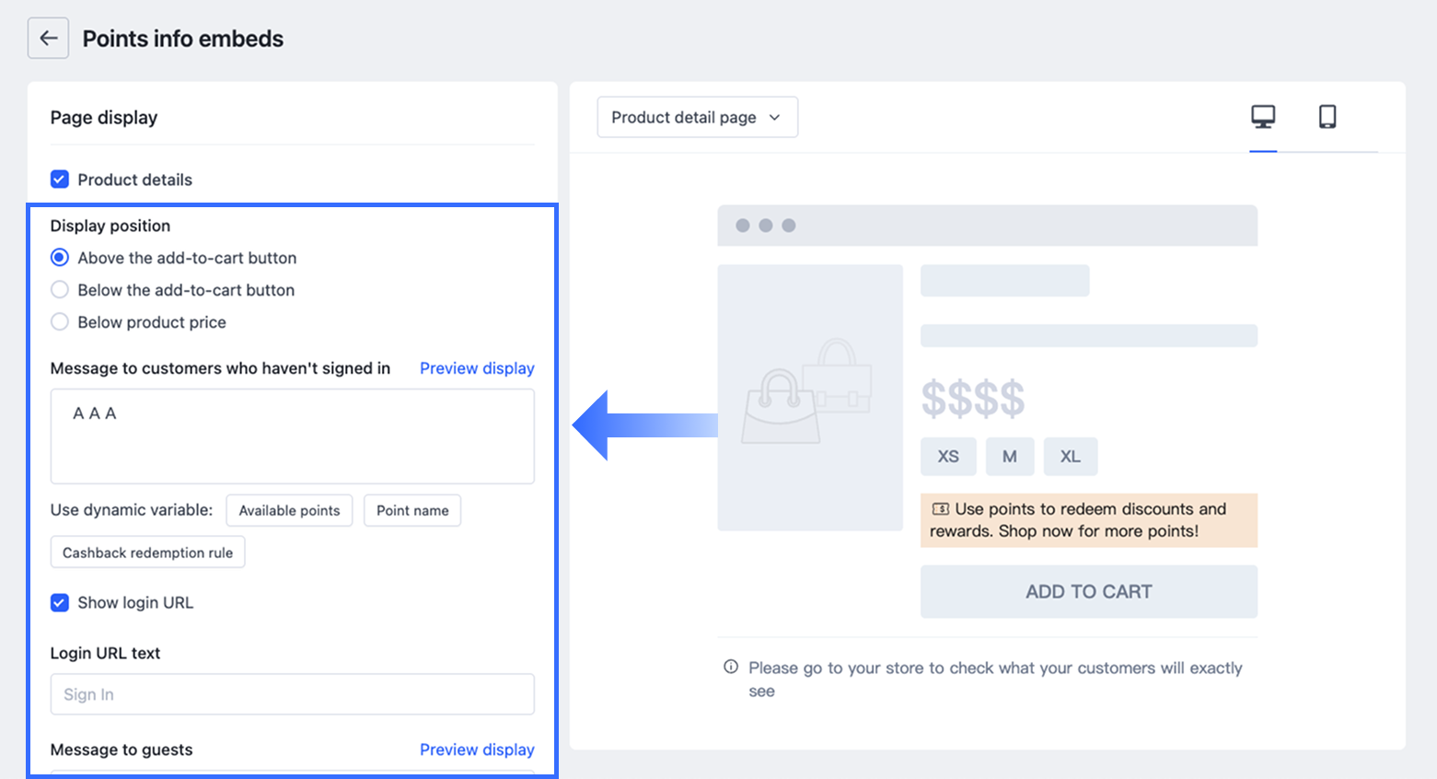Click the Points info embeds title
The height and width of the screenshot is (779, 1437).
click(183, 39)
